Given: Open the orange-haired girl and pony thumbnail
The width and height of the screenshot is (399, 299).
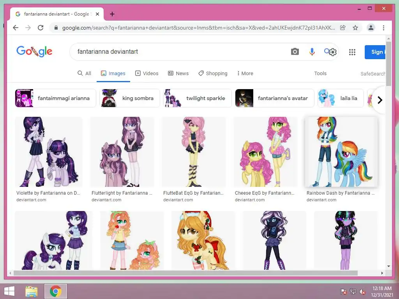Looking at the screenshot, I should [132, 240].
